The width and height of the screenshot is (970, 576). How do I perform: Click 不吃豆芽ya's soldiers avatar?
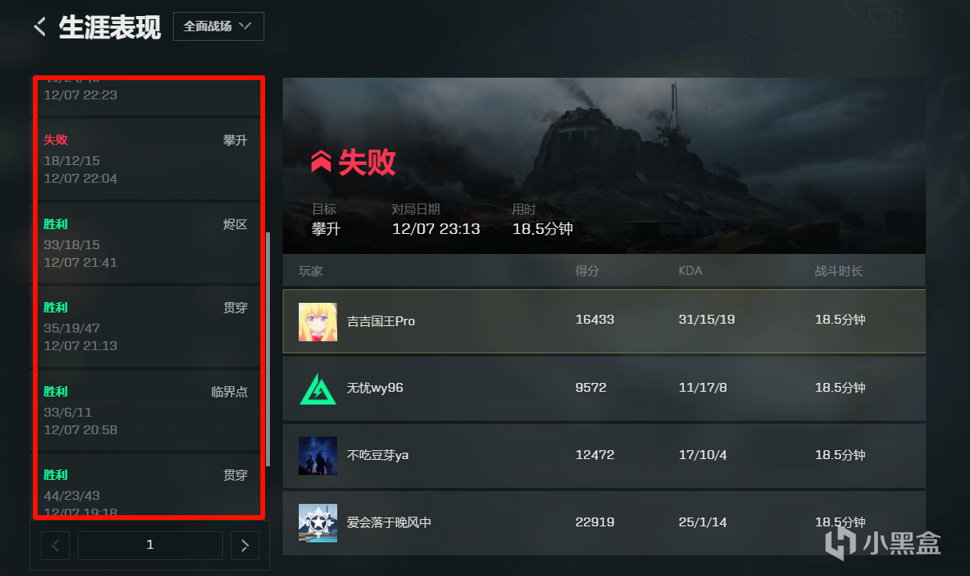coord(317,456)
